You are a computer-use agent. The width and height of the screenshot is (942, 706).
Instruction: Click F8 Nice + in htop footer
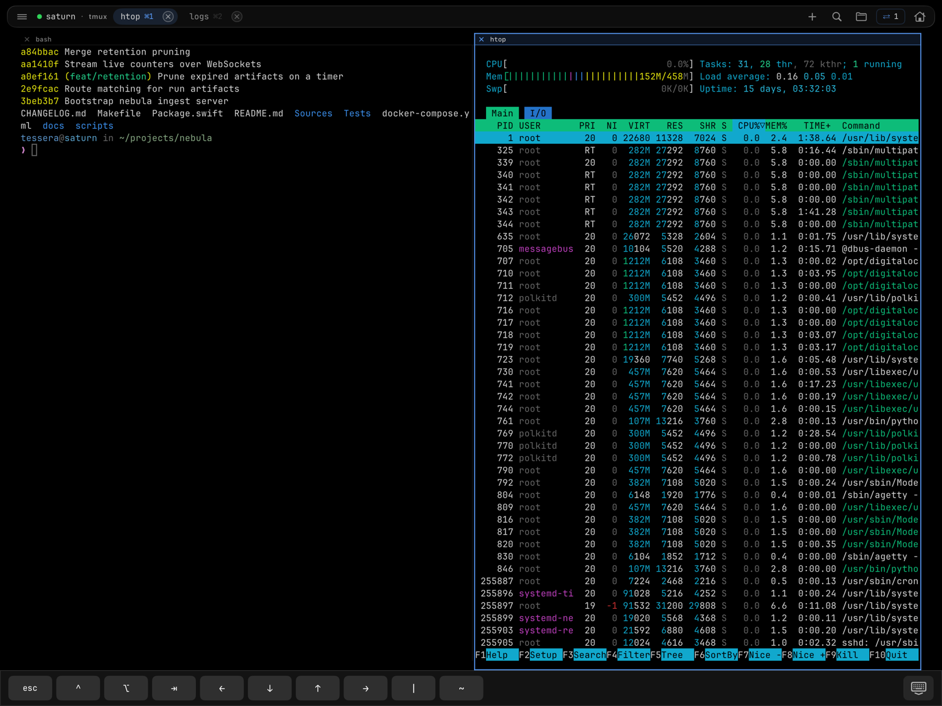(803, 655)
